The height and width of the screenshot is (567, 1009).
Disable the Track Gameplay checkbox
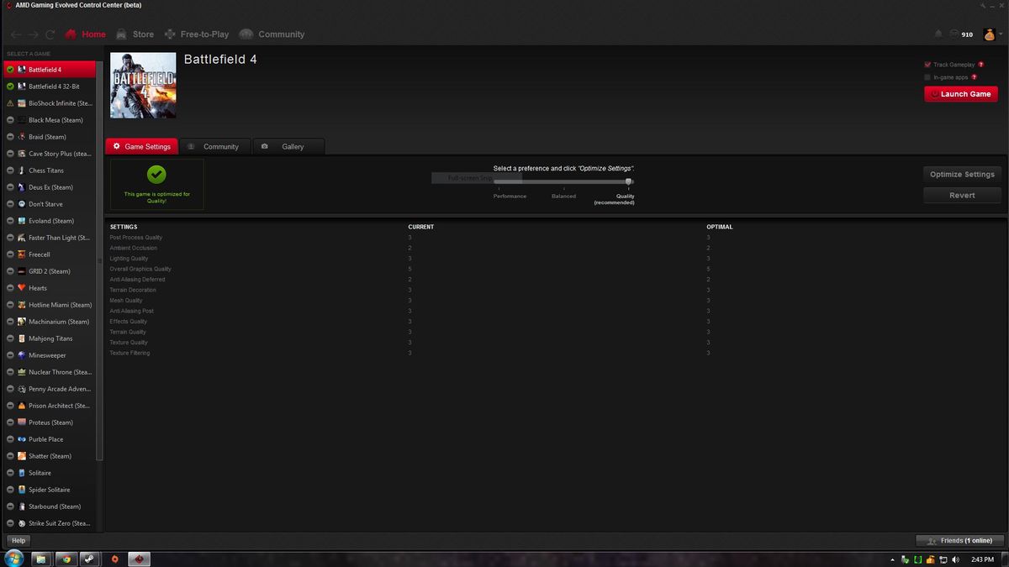coord(926,65)
